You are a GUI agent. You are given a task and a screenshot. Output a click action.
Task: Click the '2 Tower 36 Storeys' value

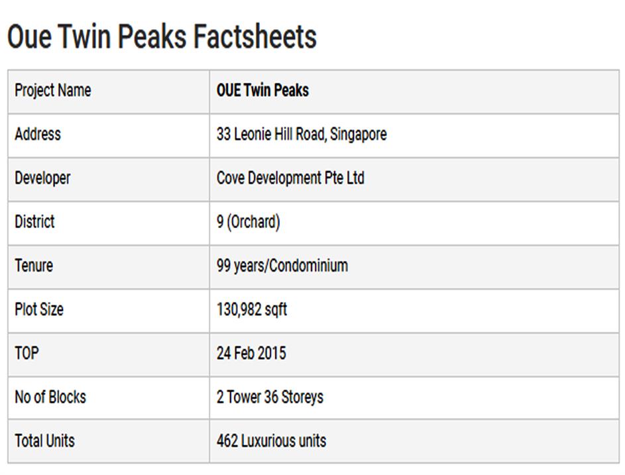point(270,397)
